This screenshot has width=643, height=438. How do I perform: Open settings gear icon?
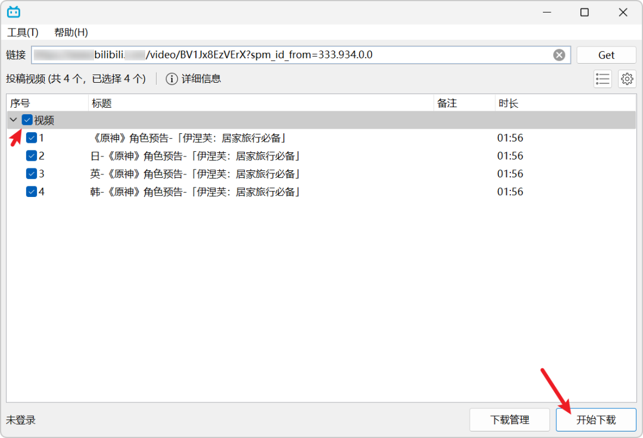coord(627,79)
